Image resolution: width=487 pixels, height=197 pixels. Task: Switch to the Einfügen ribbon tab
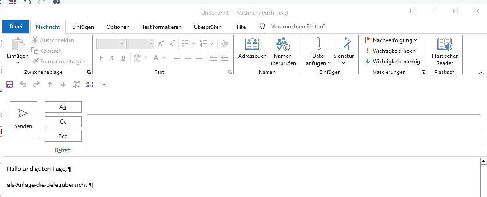click(83, 27)
